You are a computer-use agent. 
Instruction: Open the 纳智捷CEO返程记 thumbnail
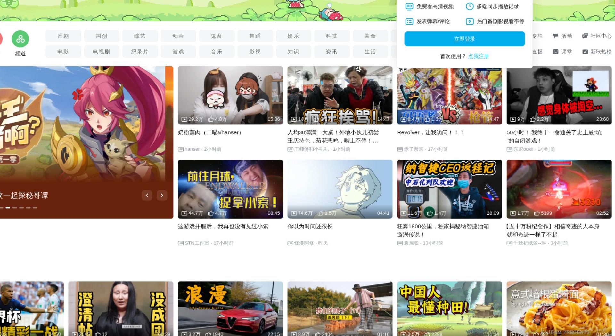pyautogui.click(x=449, y=189)
